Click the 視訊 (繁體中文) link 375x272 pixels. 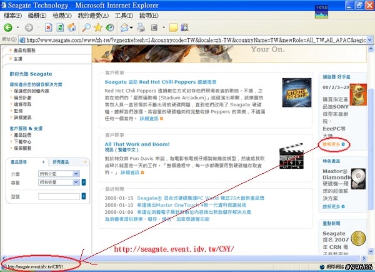point(121,150)
